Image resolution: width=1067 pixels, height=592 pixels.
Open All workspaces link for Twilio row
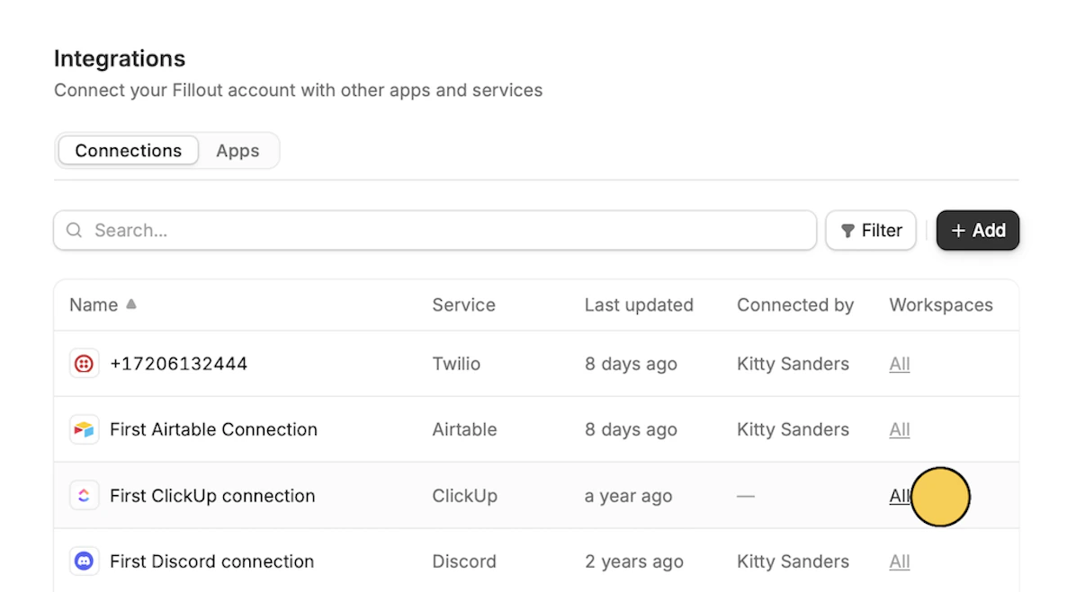(900, 364)
